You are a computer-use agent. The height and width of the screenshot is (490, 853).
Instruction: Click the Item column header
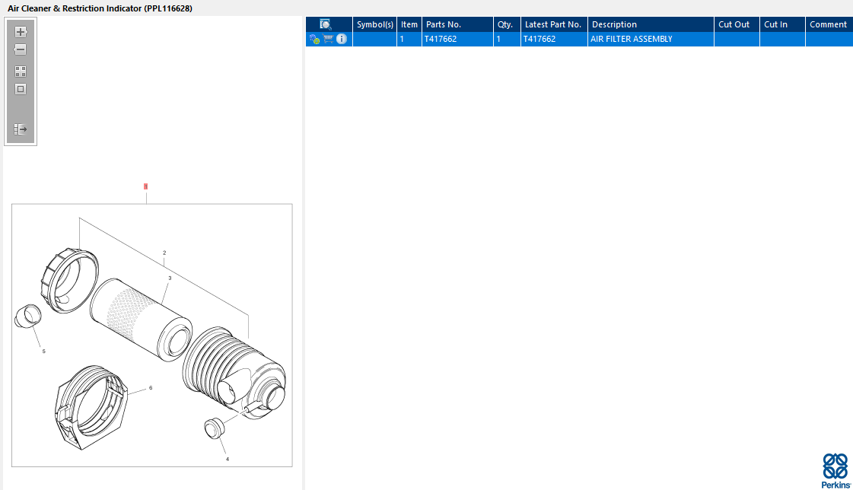(409, 24)
